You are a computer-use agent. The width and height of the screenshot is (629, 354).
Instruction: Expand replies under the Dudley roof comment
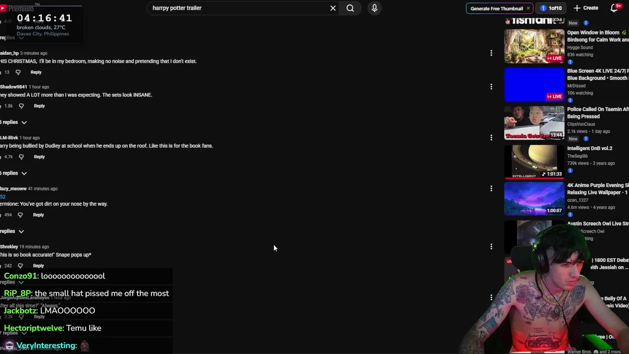[x=13, y=173]
